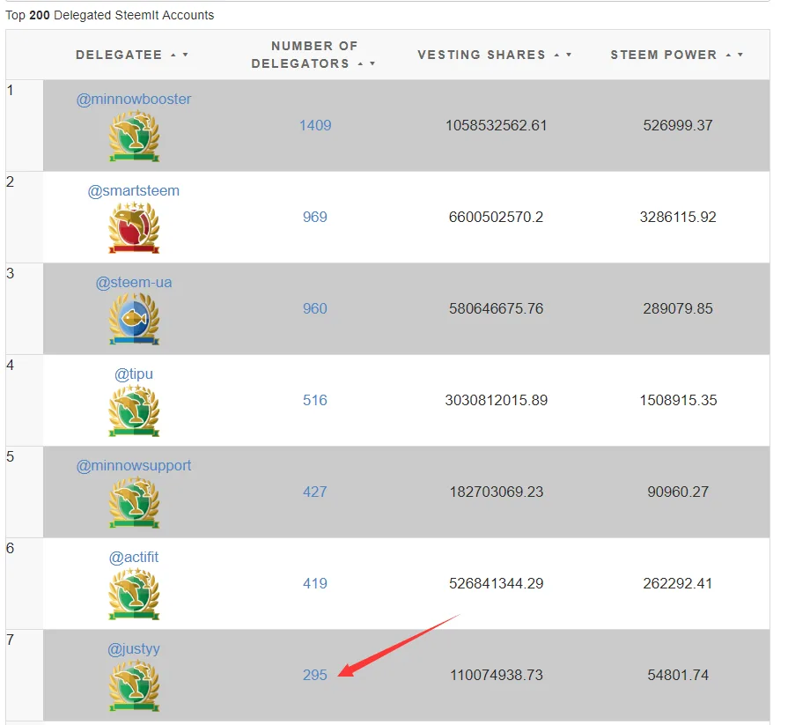Select steem power value 1508915.35
This screenshot has width=810, height=725.
[x=678, y=400]
